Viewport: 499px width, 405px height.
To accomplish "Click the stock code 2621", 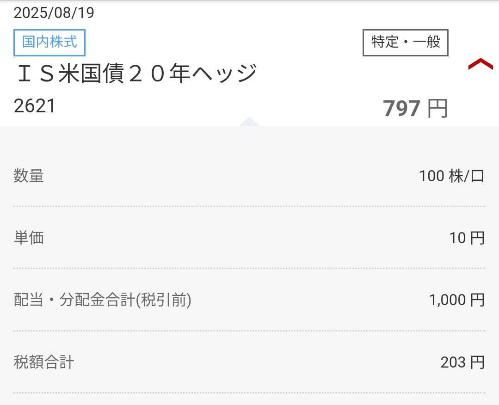I will [35, 106].
